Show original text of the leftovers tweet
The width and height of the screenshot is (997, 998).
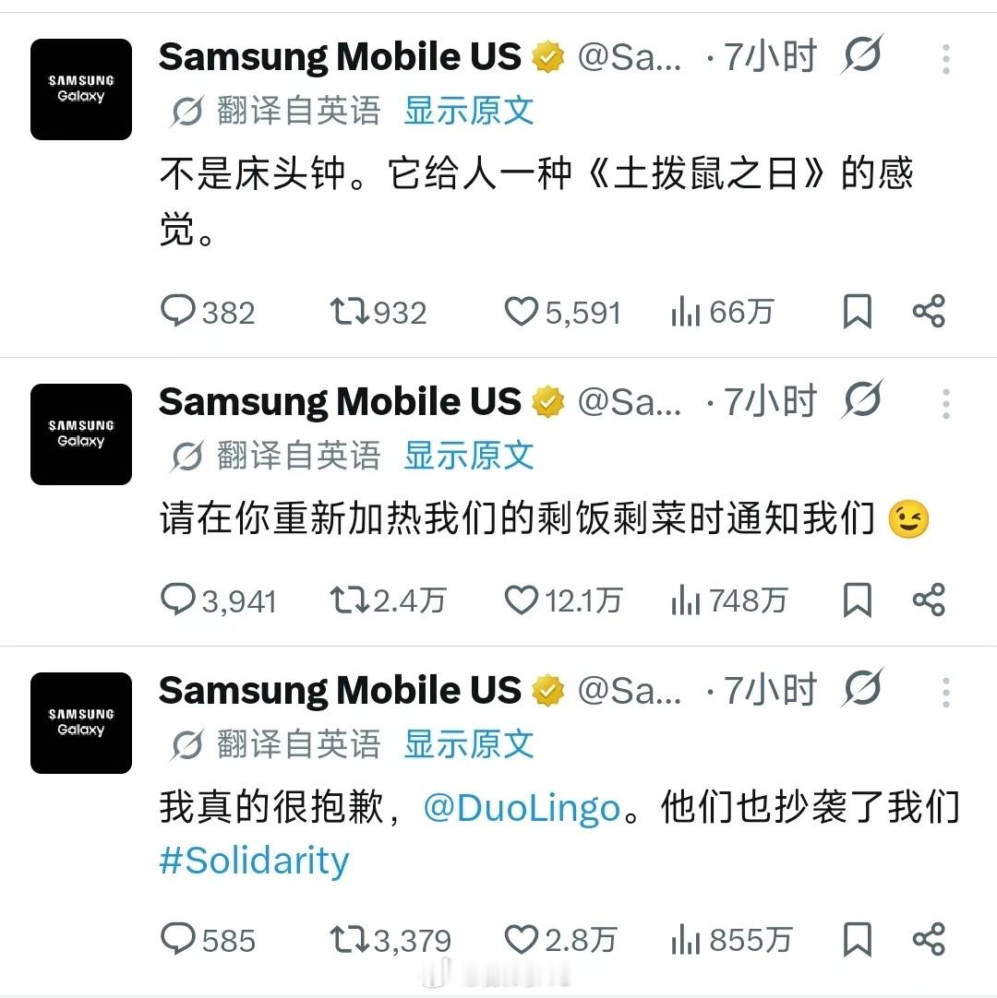click(469, 456)
